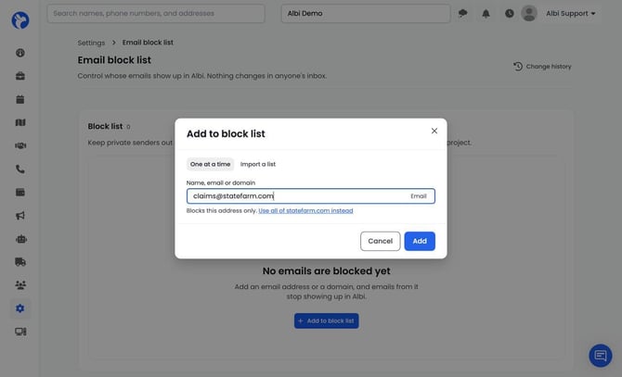
Task: Click the Name, email or domain field
Action: coord(311,195)
